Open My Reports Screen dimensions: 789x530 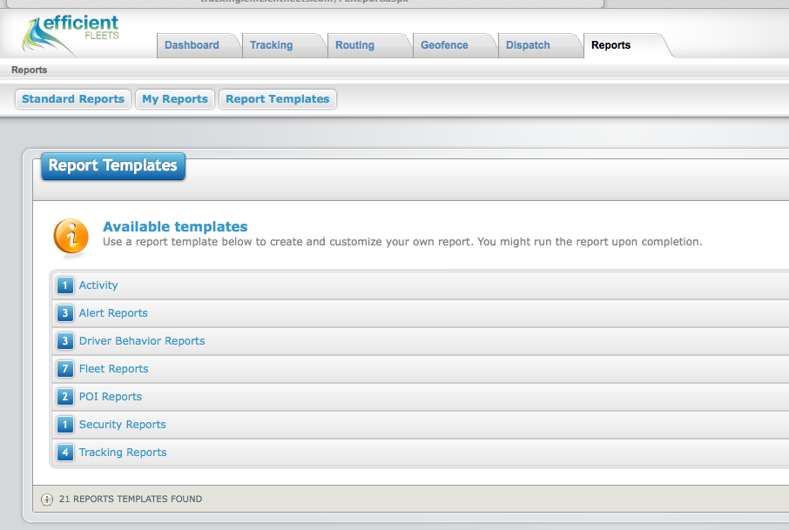pyautogui.click(x=175, y=99)
